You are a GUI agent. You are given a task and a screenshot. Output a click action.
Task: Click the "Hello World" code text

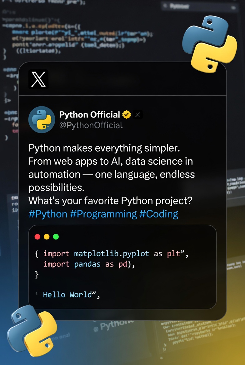(67, 295)
